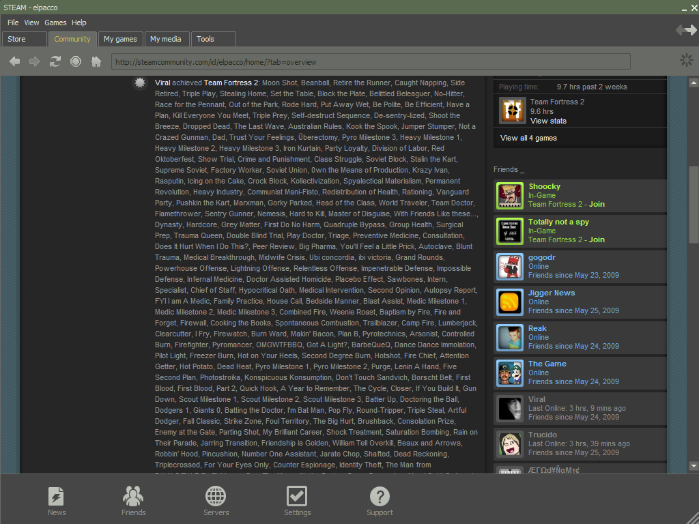The height and width of the screenshot is (524, 699).
Task: Open Viral's avatar in friends list
Action: (x=509, y=408)
